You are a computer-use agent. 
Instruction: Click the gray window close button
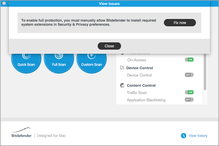4,3
